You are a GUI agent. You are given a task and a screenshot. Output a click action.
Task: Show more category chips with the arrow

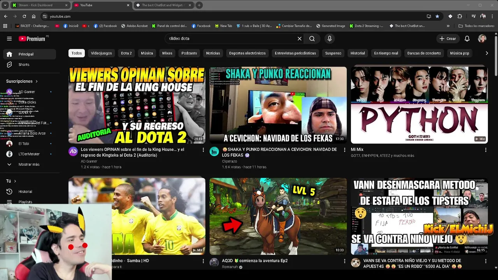click(486, 53)
